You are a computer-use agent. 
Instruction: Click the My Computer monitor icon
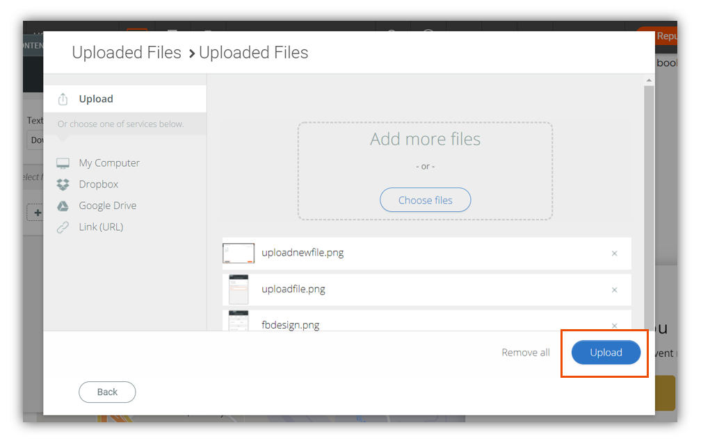click(x=63, y=163)
